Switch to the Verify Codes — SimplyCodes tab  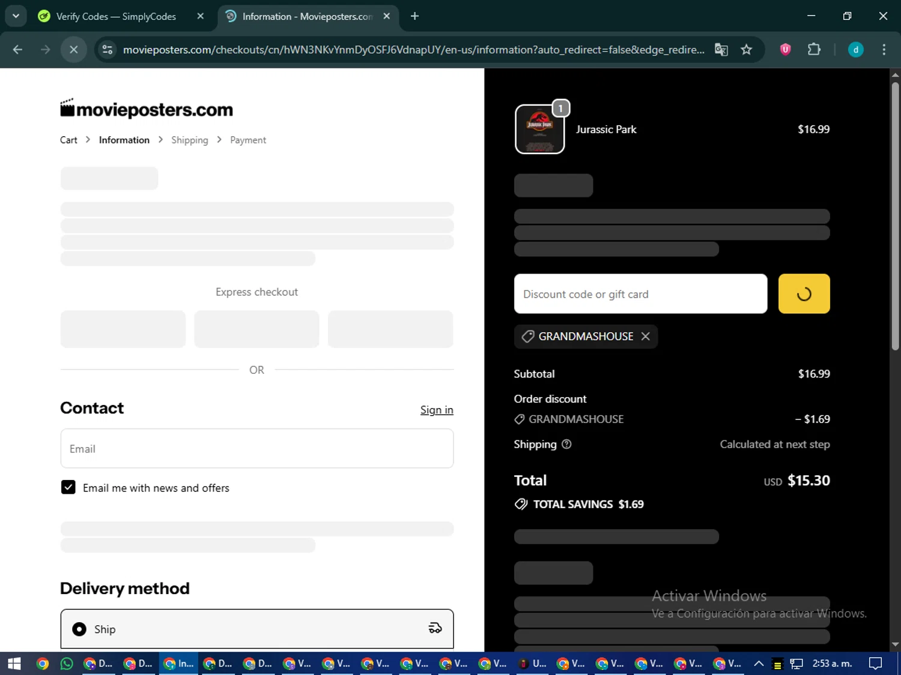[x=116, y=17]
